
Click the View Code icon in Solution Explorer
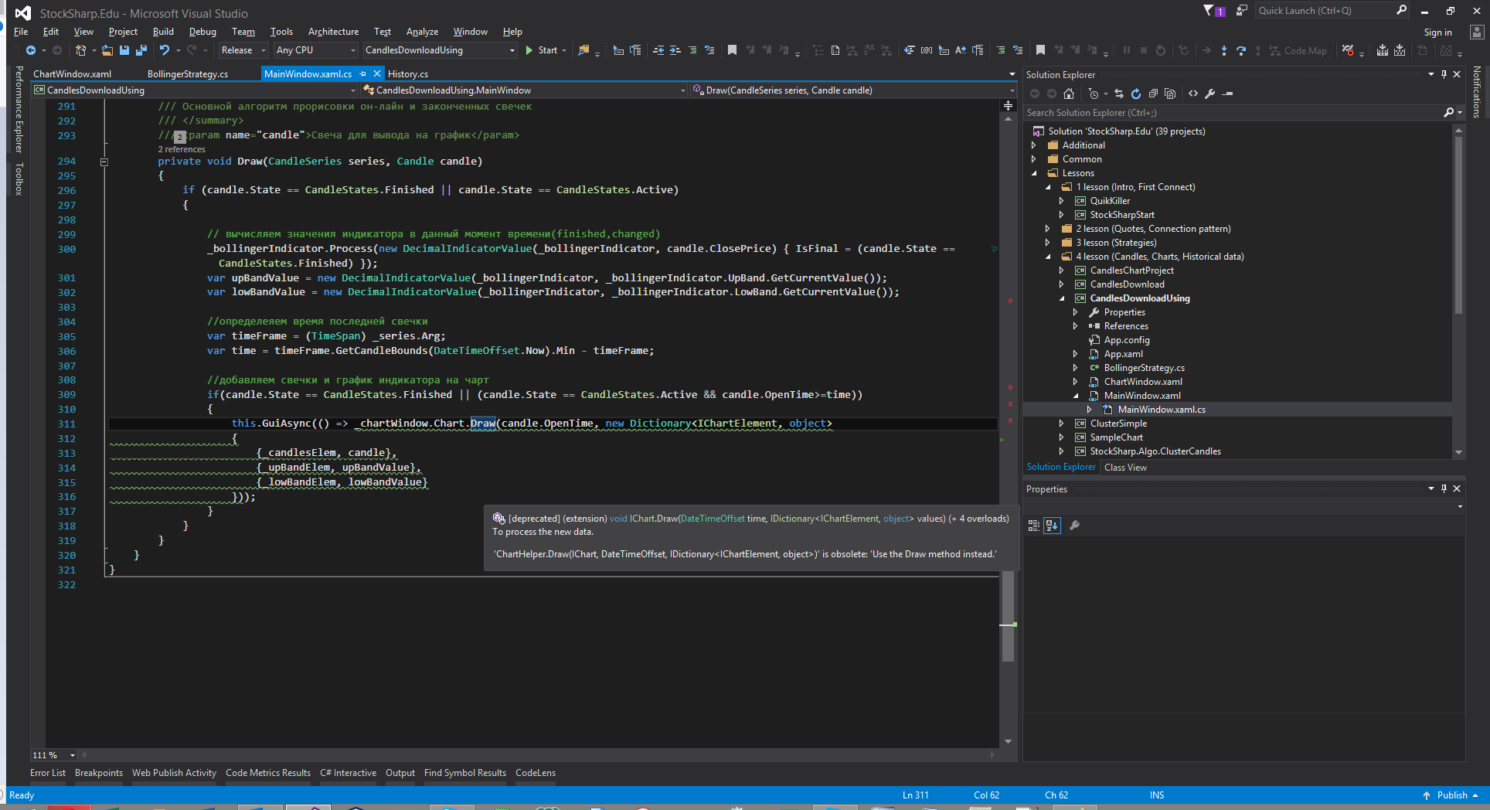[1193, 94]
